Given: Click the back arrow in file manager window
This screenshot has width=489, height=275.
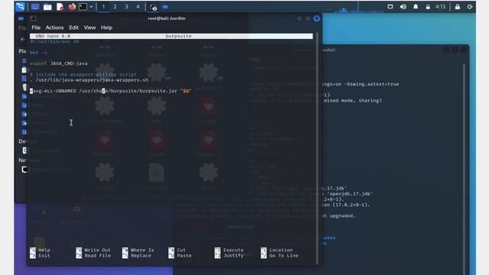Looking at the screenshot, I should [22, 39].
